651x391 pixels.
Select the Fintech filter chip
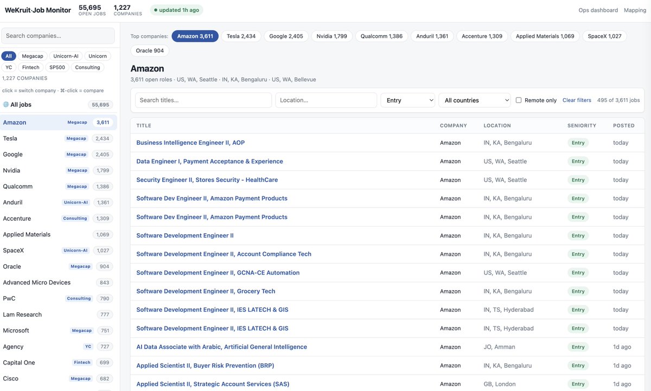pyautogui.click(x=31, y=67)
